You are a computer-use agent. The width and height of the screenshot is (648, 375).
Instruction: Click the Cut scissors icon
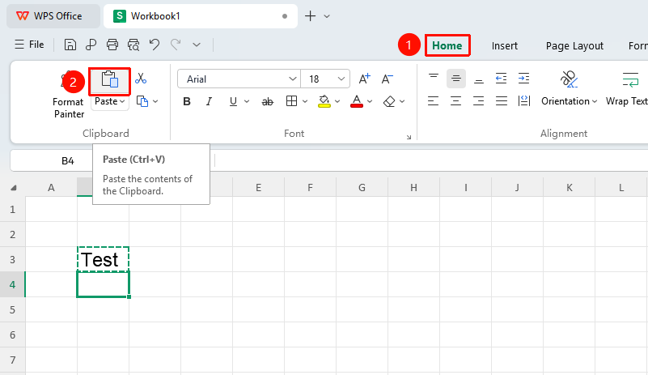pos(141,79)
